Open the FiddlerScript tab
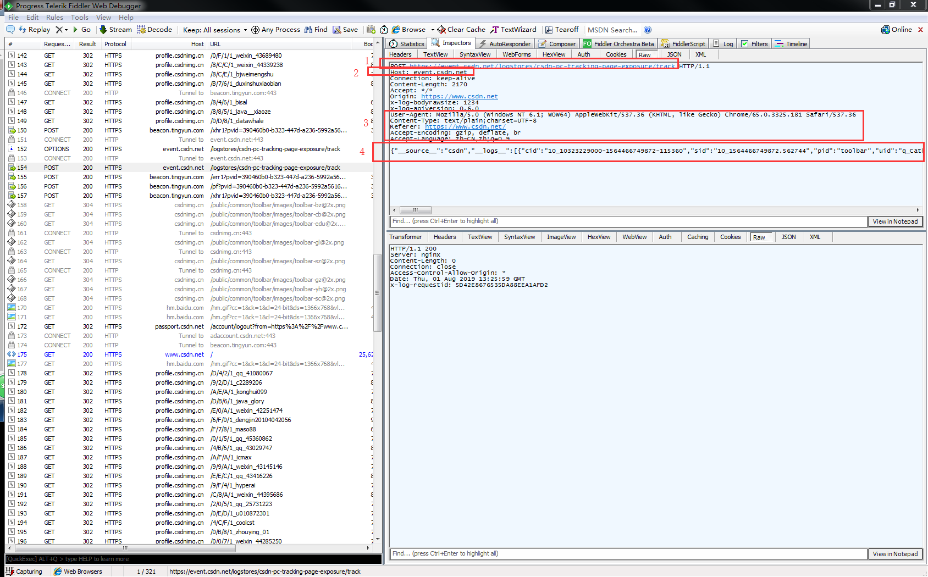The width and height of the screenshot is (928, 577). point(683,44)
